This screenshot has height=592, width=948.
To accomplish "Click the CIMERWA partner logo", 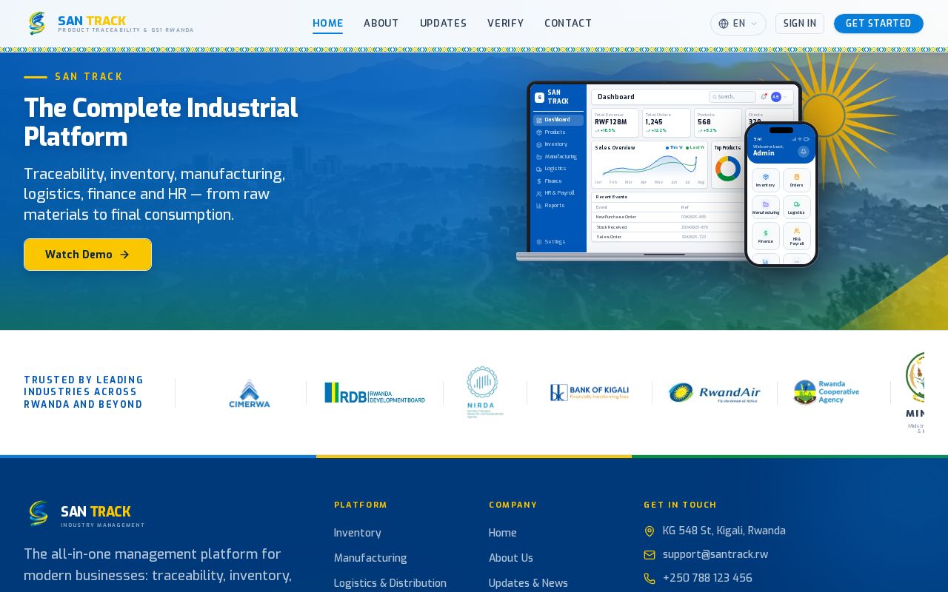I will [250, 393].
